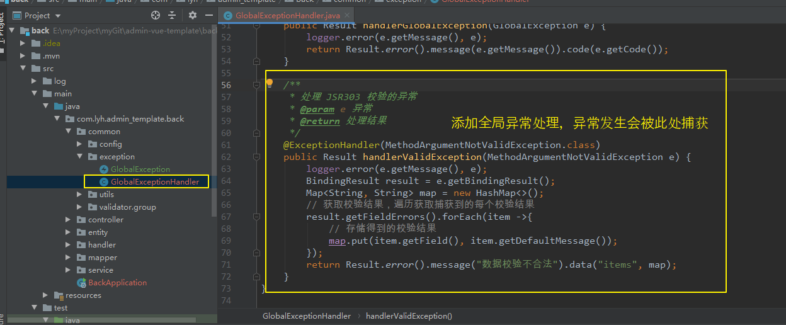This screenshot has width=786, height=325.
Task: Click the @return Javadoc tag
Action: tap(320, 121)
